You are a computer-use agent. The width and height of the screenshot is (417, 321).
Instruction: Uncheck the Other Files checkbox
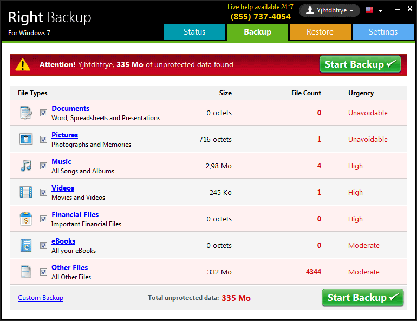pyautogui.click(x=44, y=272)
